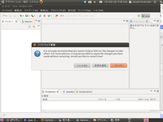This screenshot has width=163, height=122.
Task: Click the fast view icon in status bar
Action: pyautogui.click(x=4, y=115)
